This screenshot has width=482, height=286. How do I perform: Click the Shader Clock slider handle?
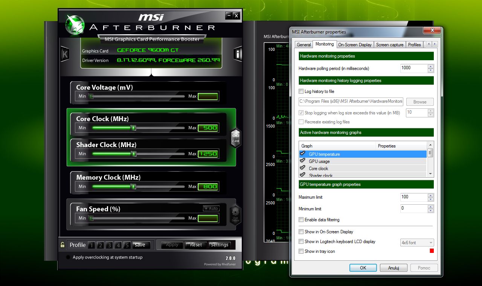133,154
